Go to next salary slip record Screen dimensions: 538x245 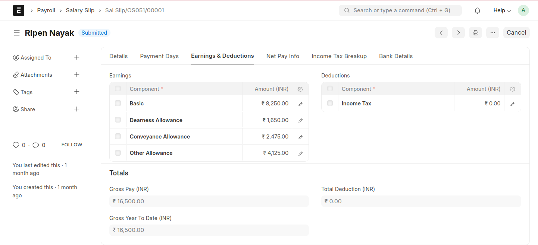458,33
